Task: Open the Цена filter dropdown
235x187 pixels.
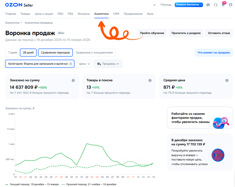Action: point(84,64)
